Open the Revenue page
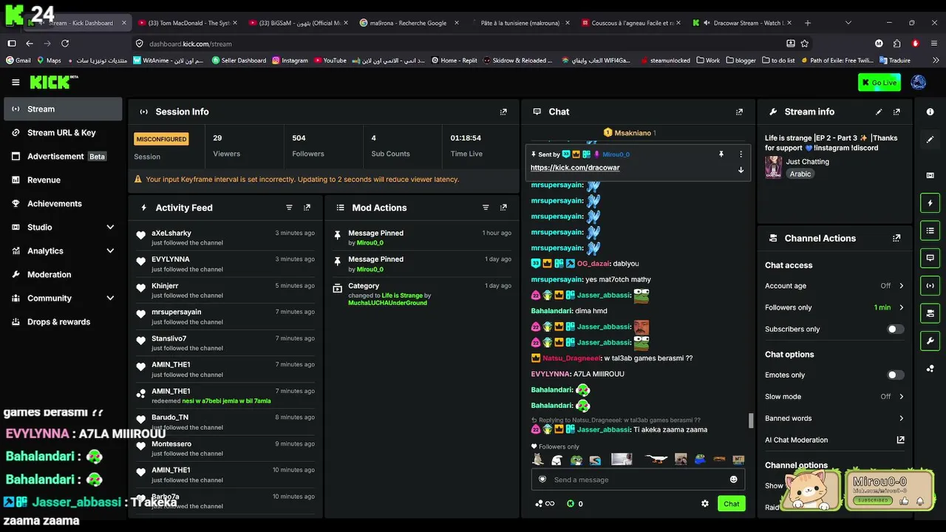946x532 pixels. pyautogui.click(x=61, y=180)
